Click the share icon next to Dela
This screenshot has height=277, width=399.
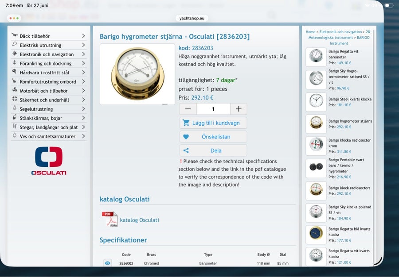click(x=186, y=150)
